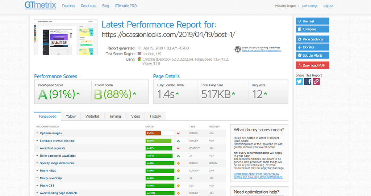Viewport: 371px width, 196px height.
Task: Click red down-arrow for Optimize images
Action: pos(178,134)
